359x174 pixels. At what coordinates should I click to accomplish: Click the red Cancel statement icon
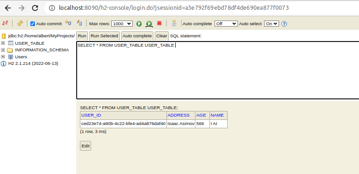(x=159, y=23)
